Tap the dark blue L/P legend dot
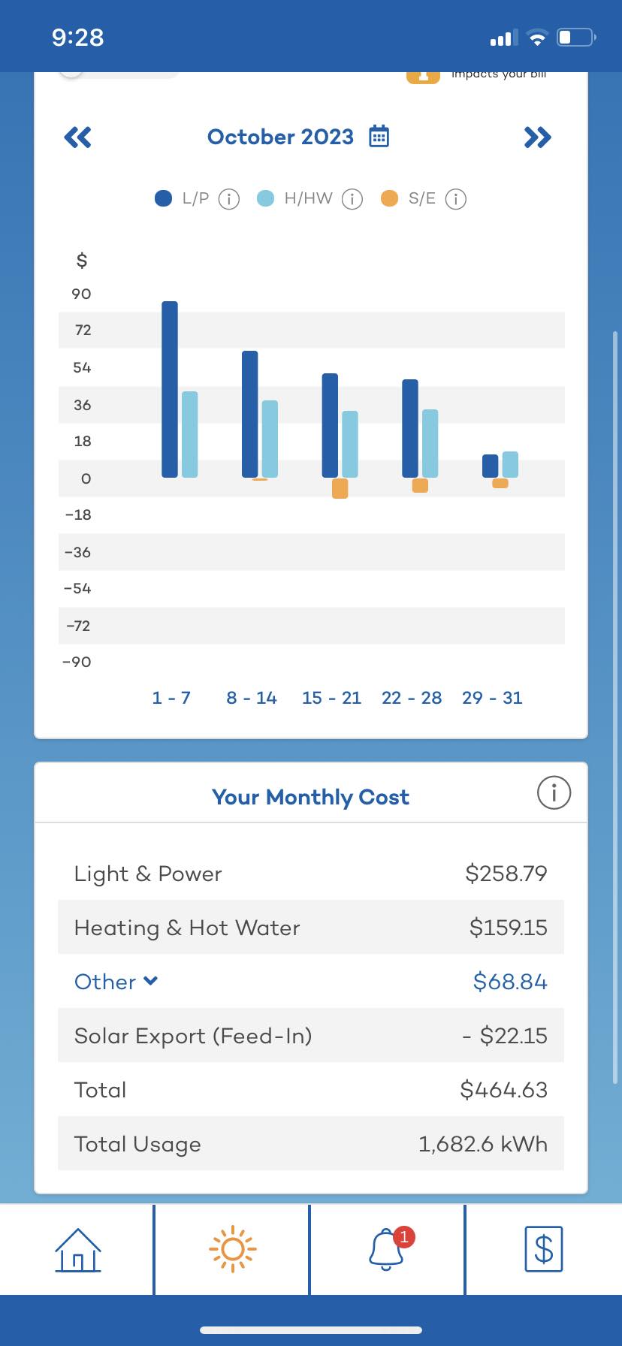The height and width of the screenshot is (1346, 622). 163,198
